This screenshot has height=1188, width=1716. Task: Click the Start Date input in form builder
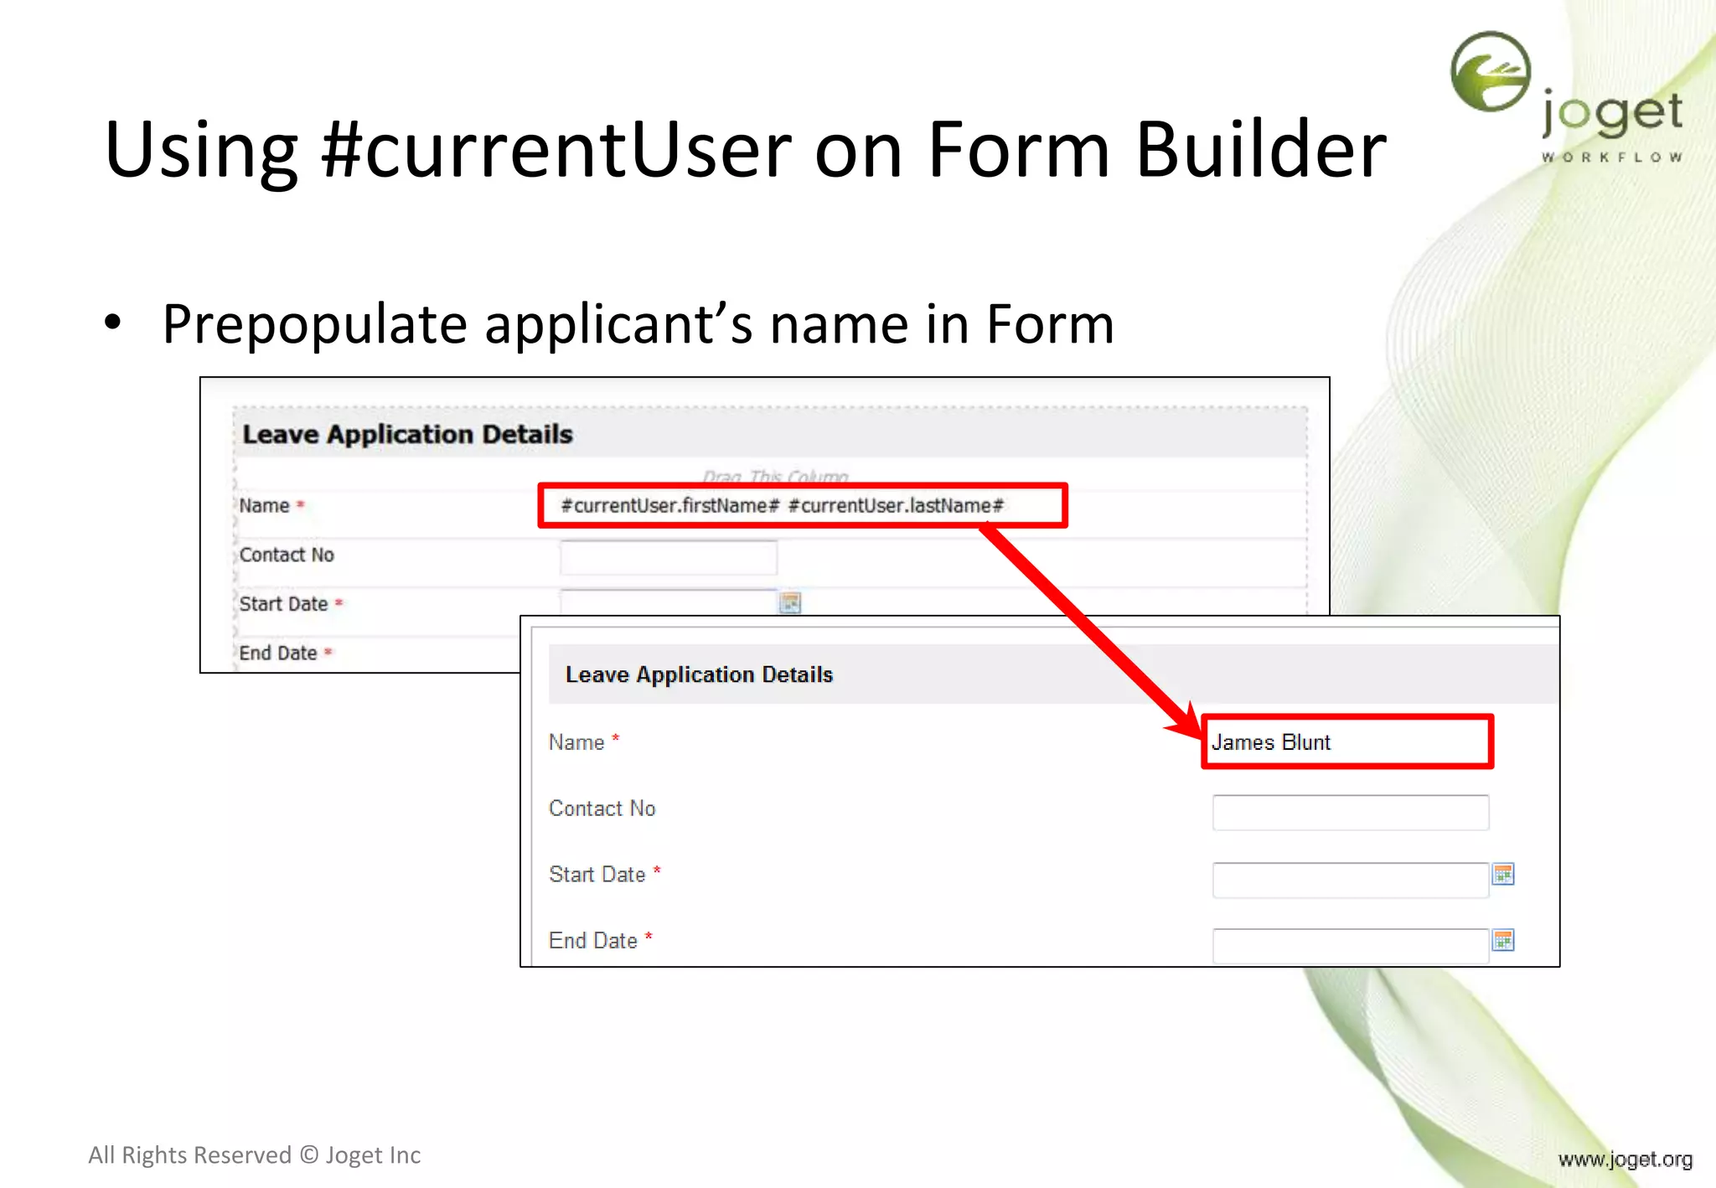click(x=668, y=602)
